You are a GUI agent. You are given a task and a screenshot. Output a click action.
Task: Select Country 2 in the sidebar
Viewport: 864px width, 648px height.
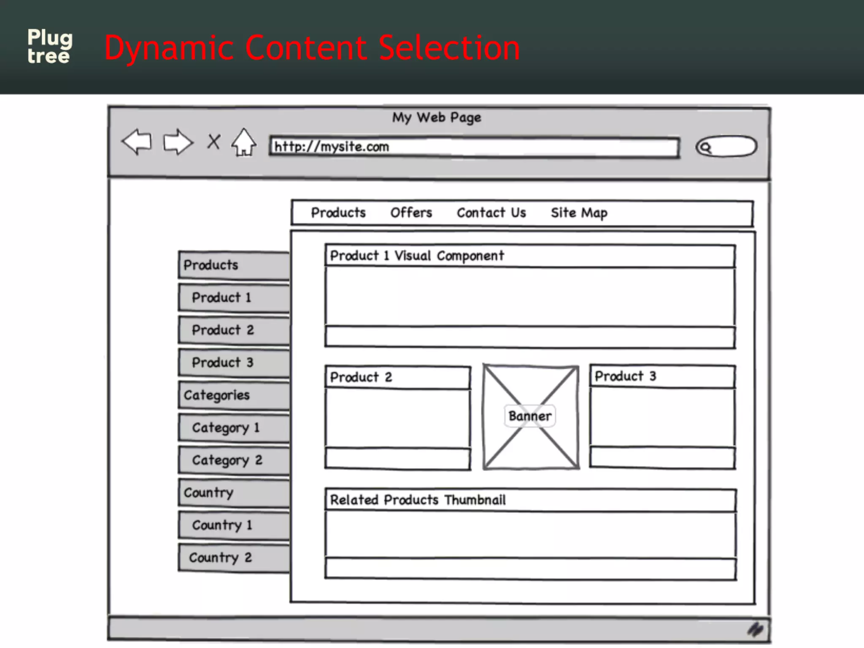(234, 558)
